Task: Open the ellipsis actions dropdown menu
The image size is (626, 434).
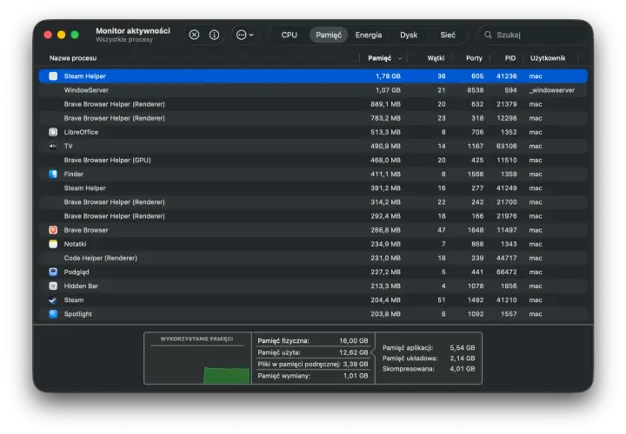Action: point(244,35)
